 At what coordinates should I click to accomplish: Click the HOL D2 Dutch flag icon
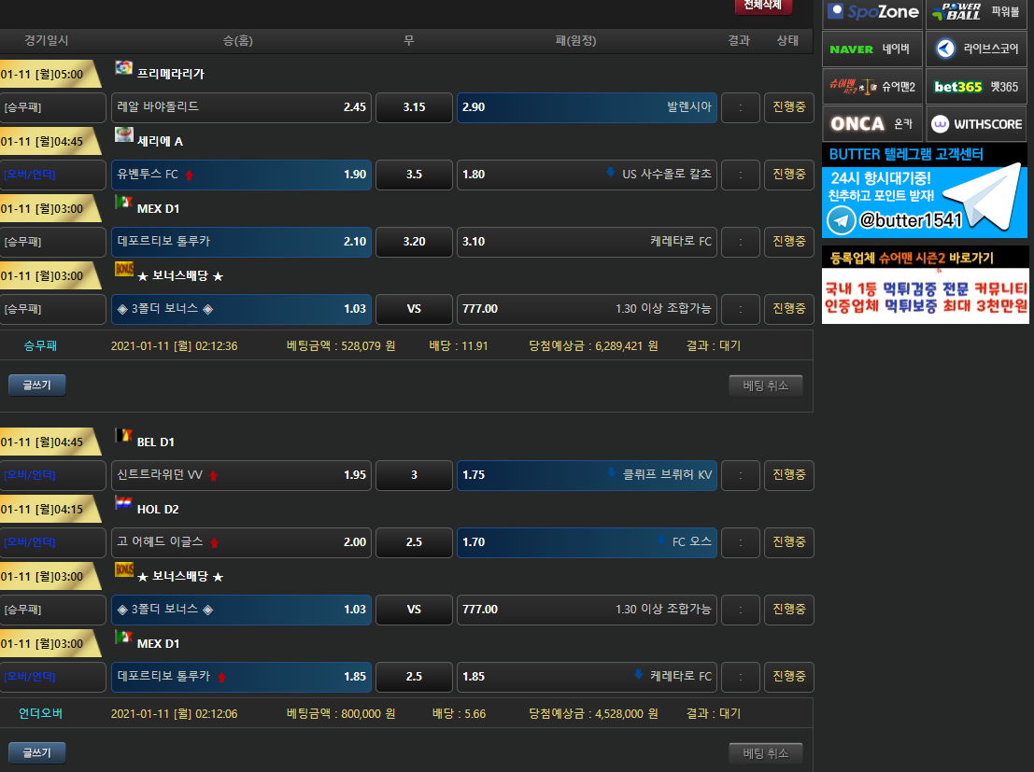pos(123,503)
